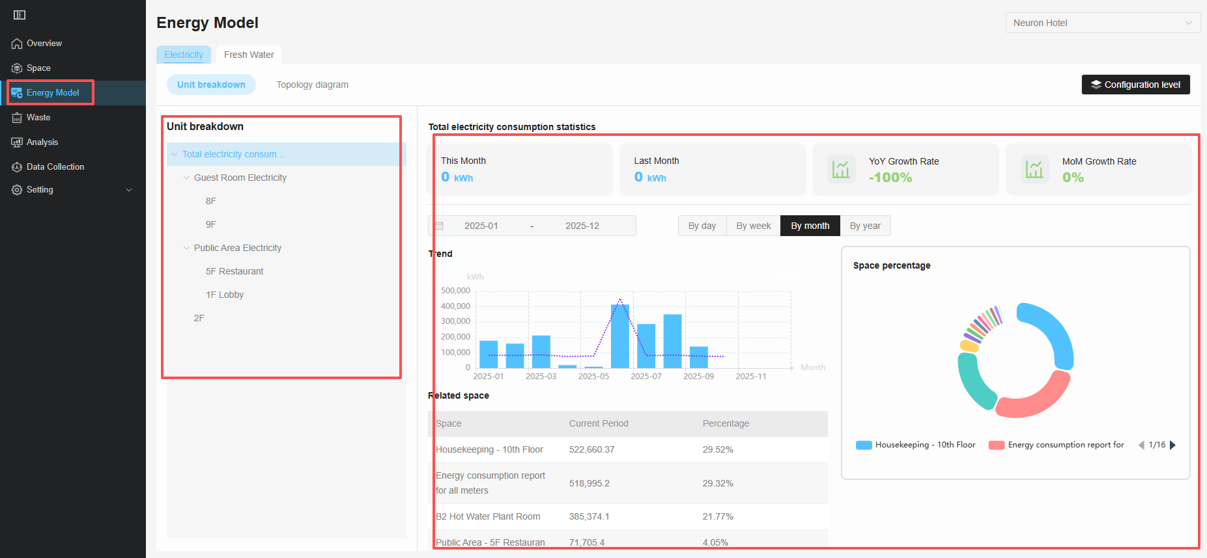Switch trend view to By week
The width and height of the screenshot is (1207, 558).
tap(753, 226)
